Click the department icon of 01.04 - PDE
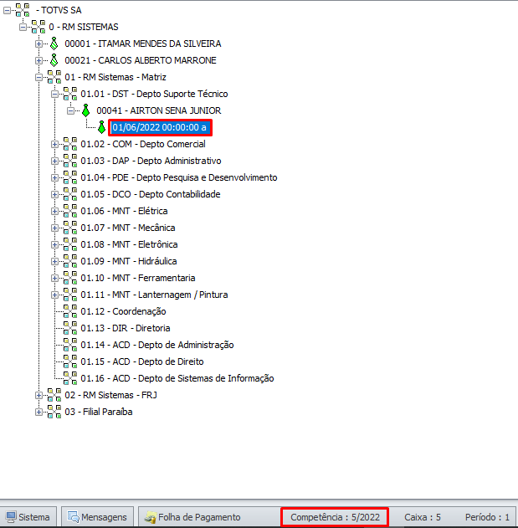The width and height of the screenshot is (518, 528). coord(70,177)
